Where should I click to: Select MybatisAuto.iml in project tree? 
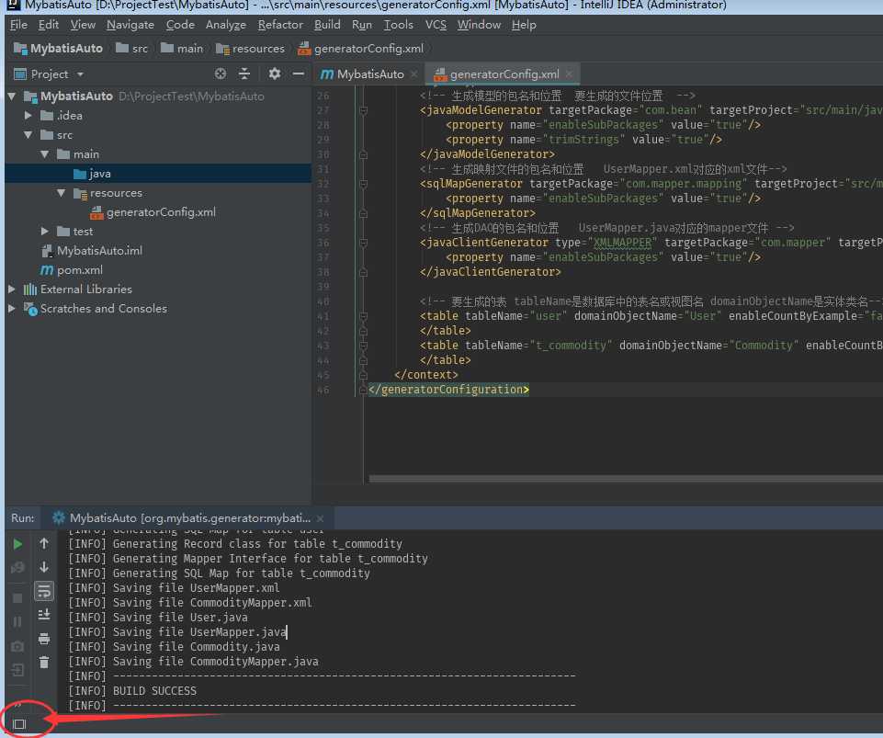(93, 251)
